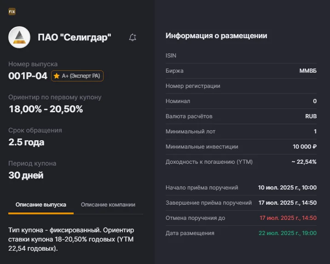Click the Начало приёма поручений label
This screenshot has width=330, height=264.
pyautogui.click(x=202, y=188)
